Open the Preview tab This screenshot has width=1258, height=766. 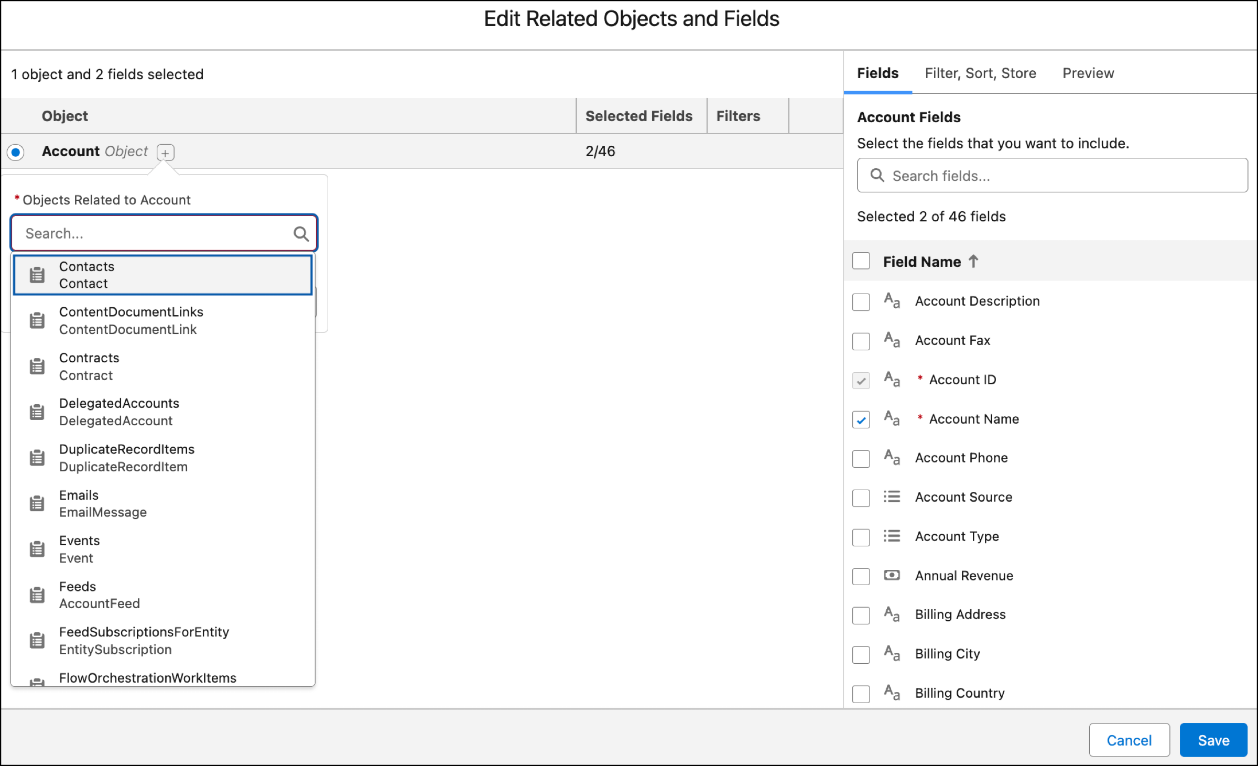(1088, 73)
